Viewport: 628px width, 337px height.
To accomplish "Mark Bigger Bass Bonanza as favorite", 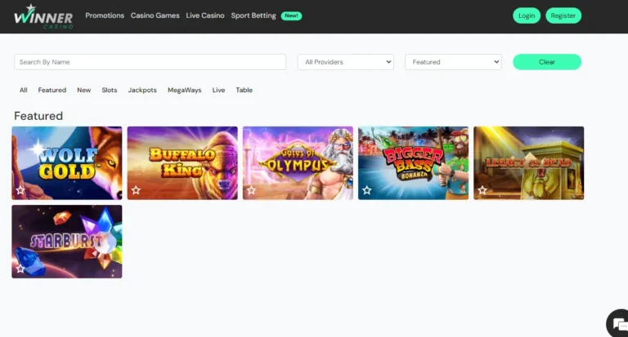I will [367, 190].
